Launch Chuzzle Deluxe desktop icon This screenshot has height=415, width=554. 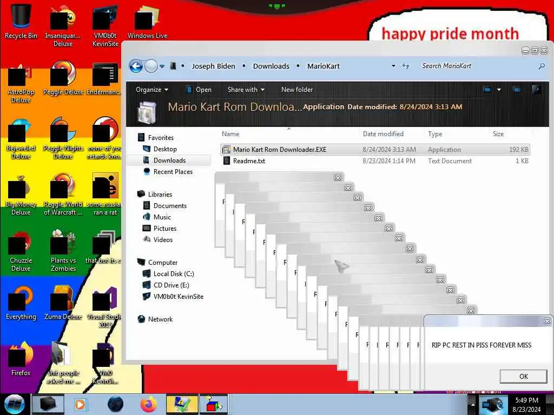[21, 251]
